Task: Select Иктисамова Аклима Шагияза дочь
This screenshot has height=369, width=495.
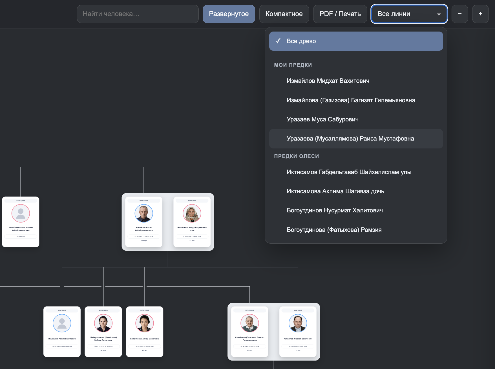Action: (356, 191)
